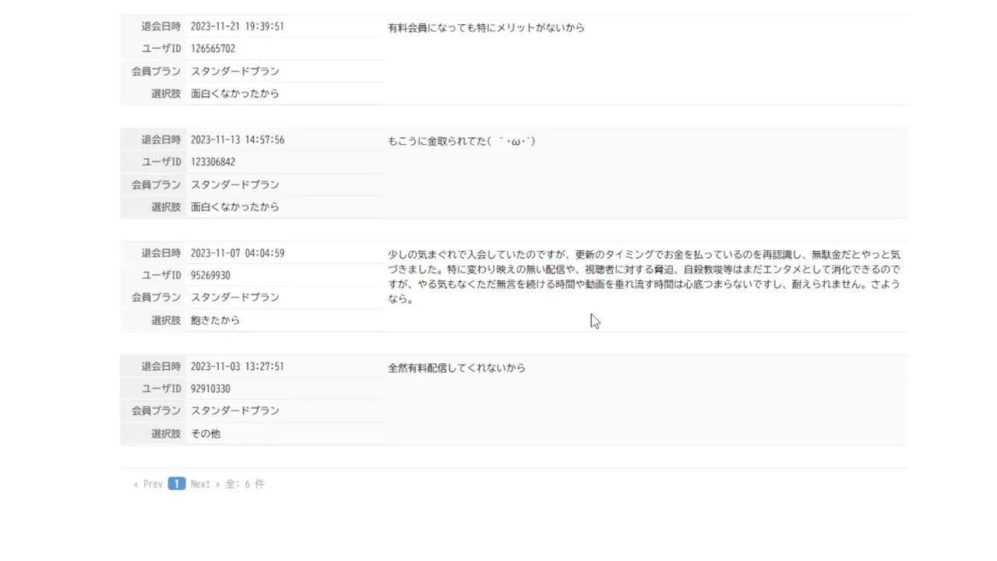Select the withdrawal date 2023-11-07 04:04:59
This screenshot has width=997, height=561.
coord(238,253)
